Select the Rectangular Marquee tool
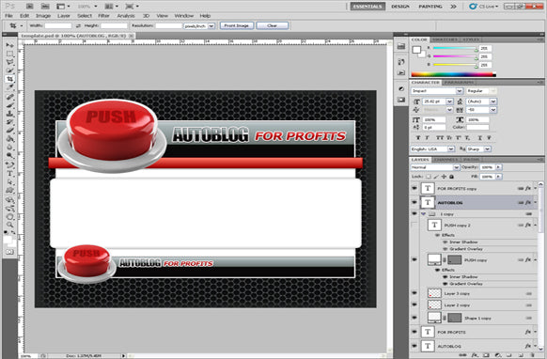This screenshot has height=359, width=547. (9, 54)
